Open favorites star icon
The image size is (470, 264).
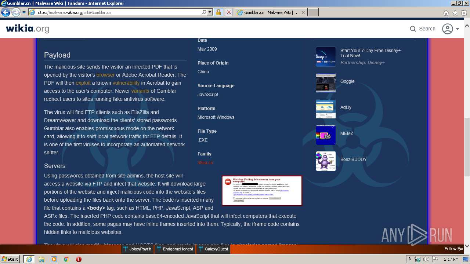pyautogui.click(x=455, y=13)
